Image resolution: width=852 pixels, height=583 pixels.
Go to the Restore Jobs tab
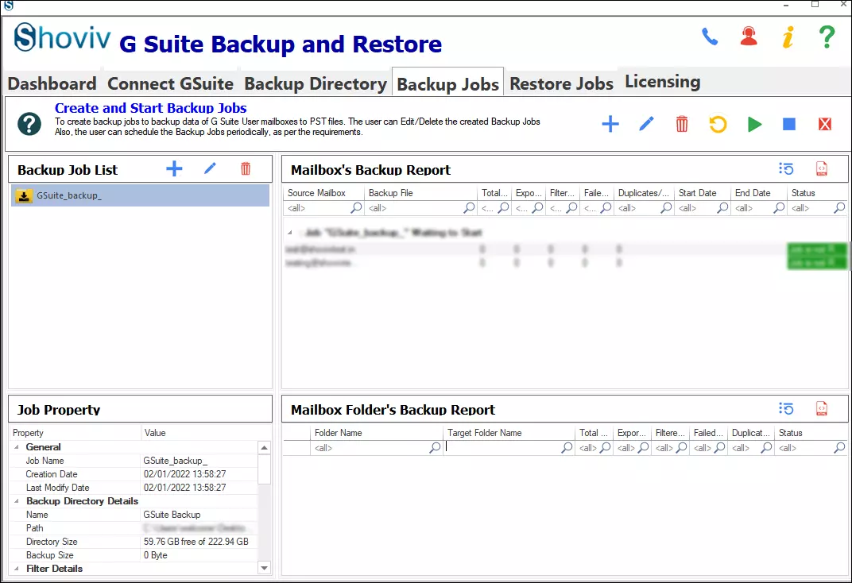pos(561,83)
